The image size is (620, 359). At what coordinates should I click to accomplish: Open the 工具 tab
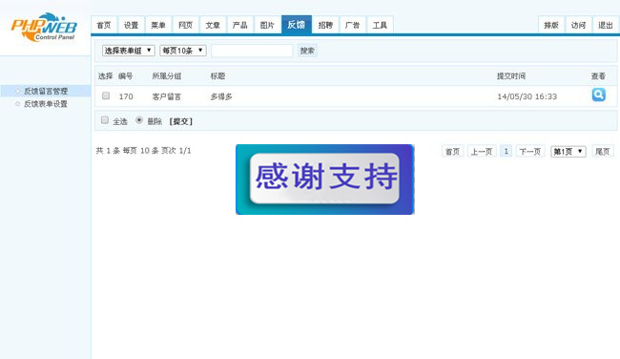click(380, 26)
